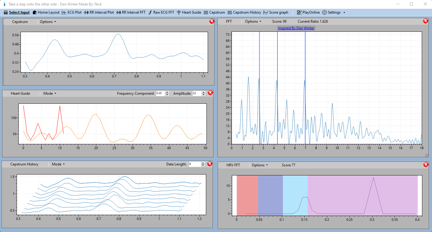Pick the red band in HRV FFT chart

(247, 195)
